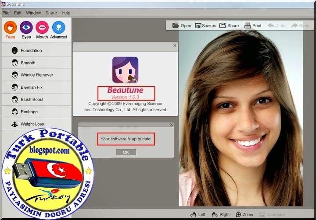The width and height of the screenshot is (316, 220).
Task: Open the Window menu
Action: 33,13
